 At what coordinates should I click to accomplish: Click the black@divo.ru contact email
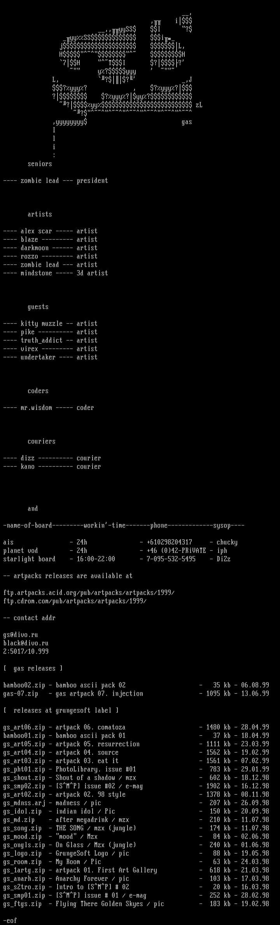tap(26, 643)
